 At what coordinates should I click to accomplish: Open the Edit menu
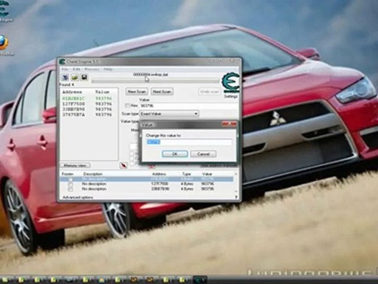pyautogui.click(x=76, y=69)
